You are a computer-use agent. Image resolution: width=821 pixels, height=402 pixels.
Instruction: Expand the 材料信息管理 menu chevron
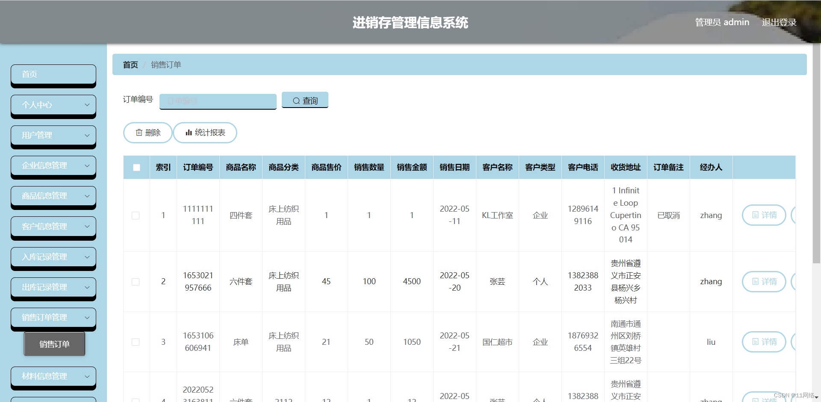point(87,376)
